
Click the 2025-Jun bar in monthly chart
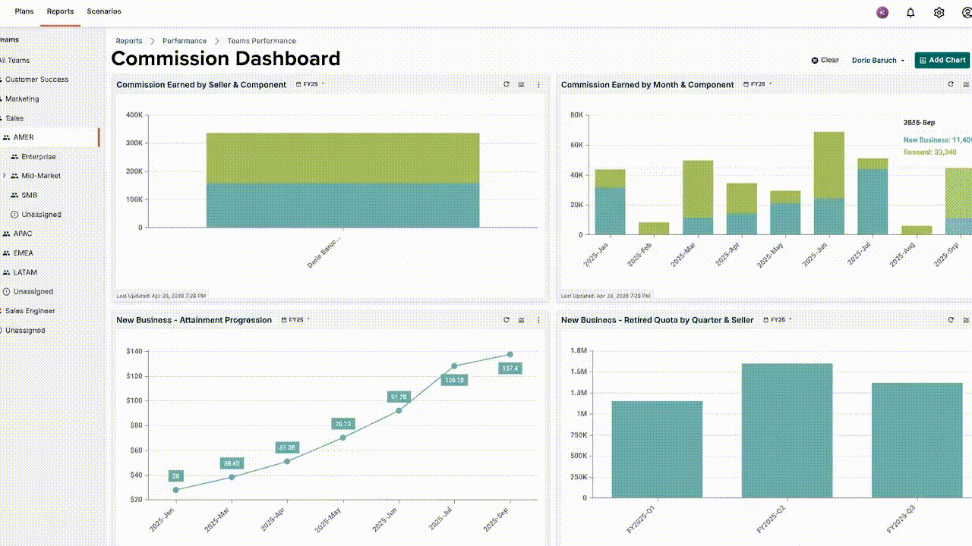[x=829, y=183]
